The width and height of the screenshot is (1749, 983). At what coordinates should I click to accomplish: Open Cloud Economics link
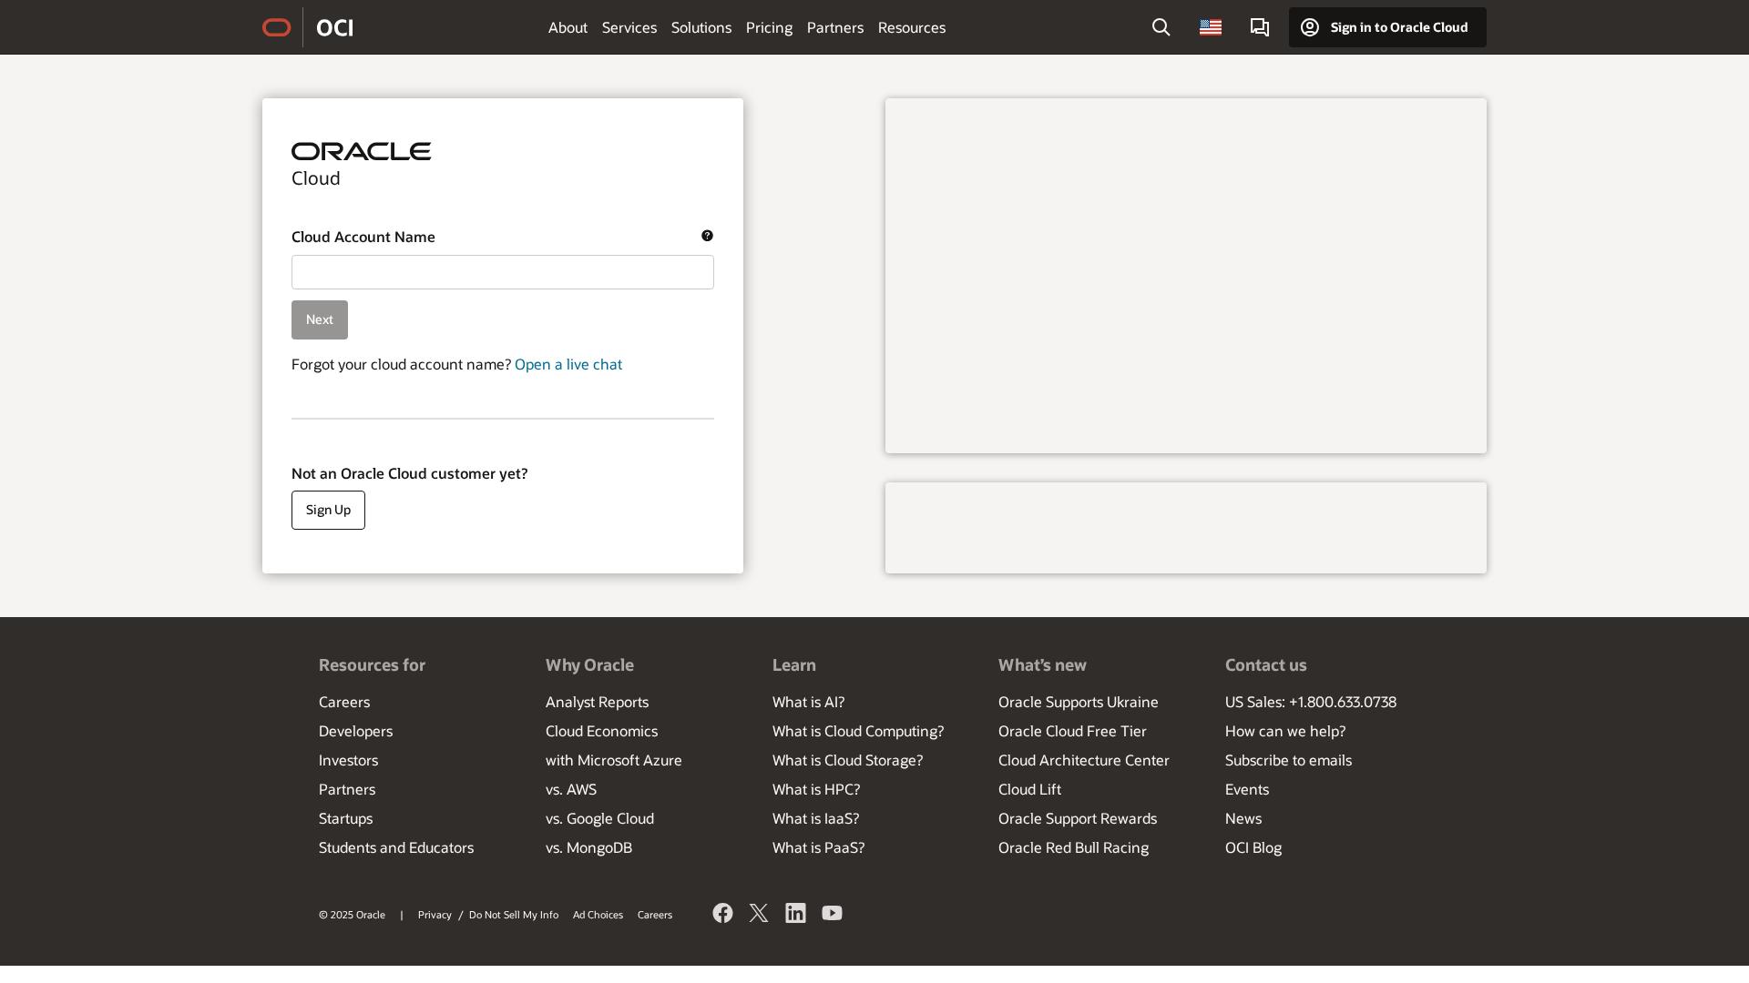click(601, 731)
